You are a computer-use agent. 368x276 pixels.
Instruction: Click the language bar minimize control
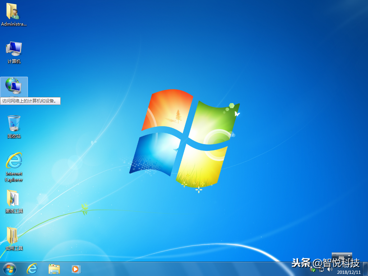pos(348,255)
